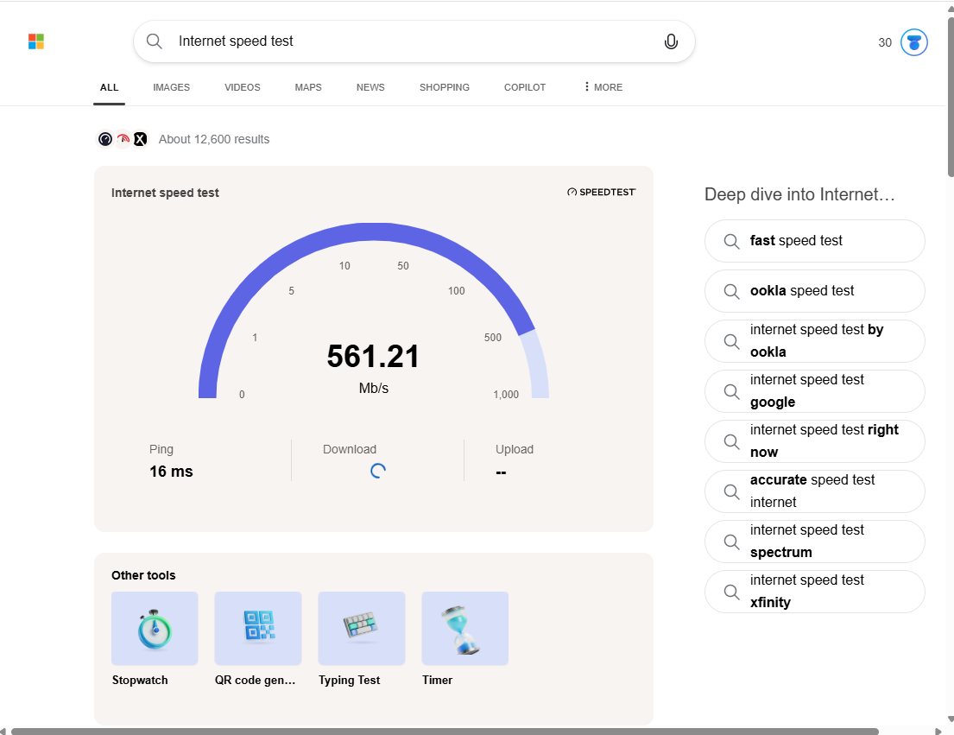The width and height of the screenshot is (954, 735).
Task: Click search icon of internet speed test xfinity
Action: (x=731, y=592)
